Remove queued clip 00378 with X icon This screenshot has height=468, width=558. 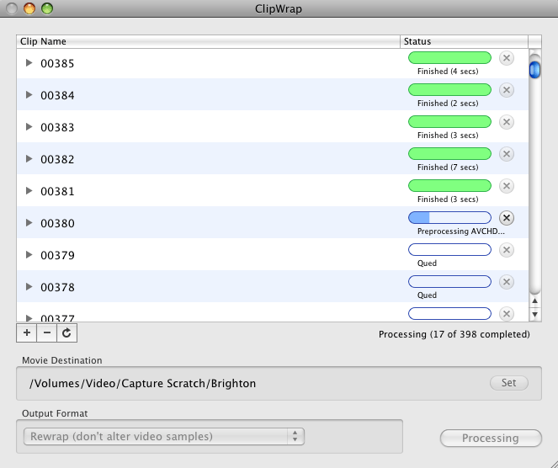(x=507, y=282)
